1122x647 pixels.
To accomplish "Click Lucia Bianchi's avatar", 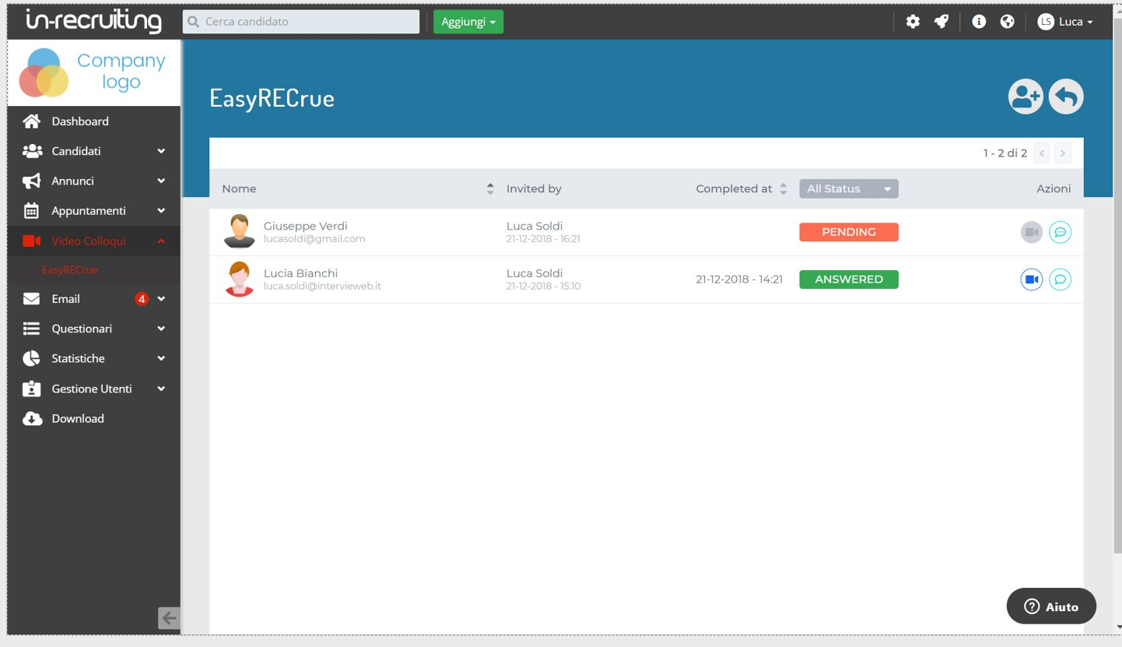I will point(239,279).
